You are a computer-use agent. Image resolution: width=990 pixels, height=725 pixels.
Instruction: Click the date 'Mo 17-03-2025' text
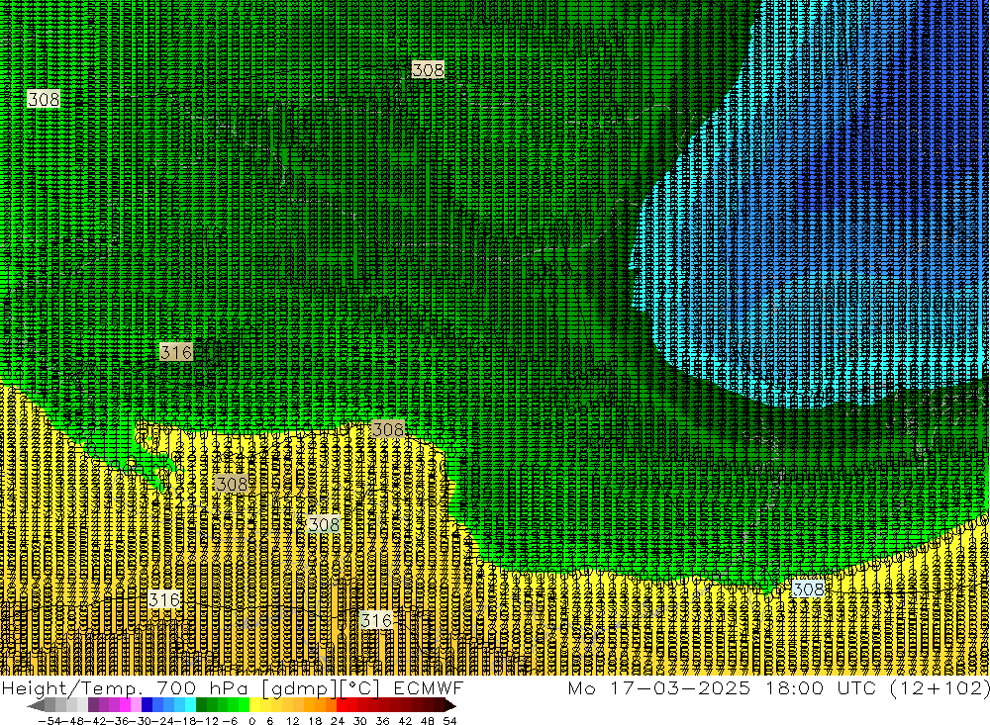pos(659,688)
